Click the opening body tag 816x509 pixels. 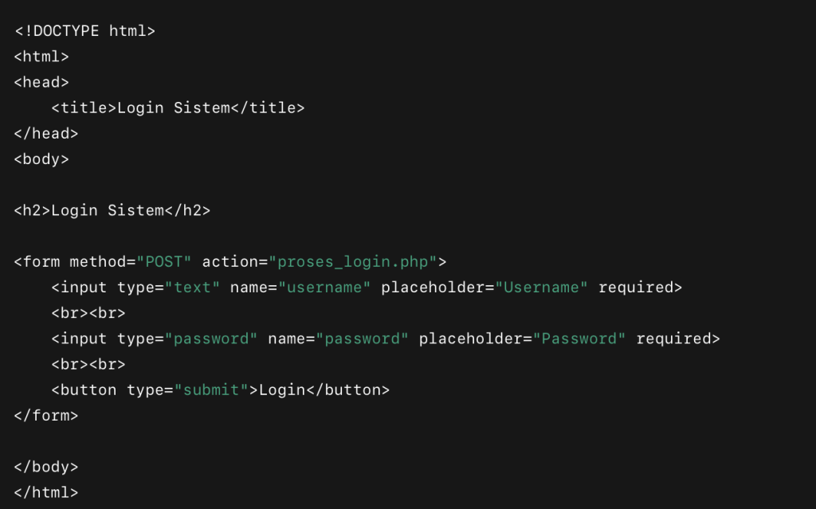click(41, 159)
